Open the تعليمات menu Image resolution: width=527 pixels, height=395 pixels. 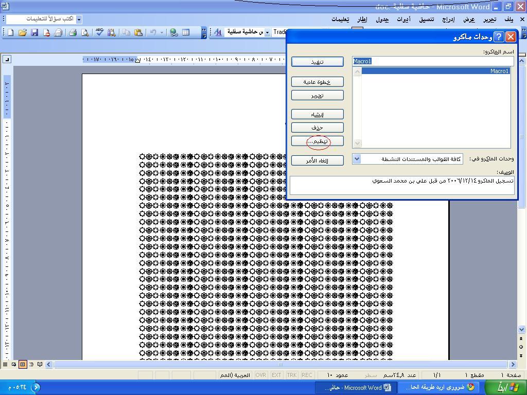click(341, 20)
